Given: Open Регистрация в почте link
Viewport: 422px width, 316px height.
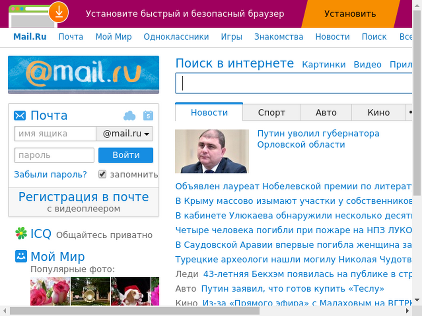Looking at the screenshot, I should click(83, 197).
